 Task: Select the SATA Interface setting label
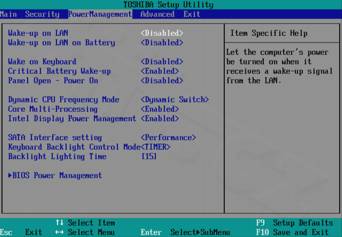(x=55, y=137)
